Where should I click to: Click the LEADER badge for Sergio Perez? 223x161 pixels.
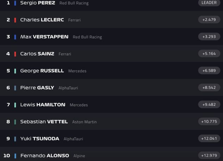[x=209, y=3]
